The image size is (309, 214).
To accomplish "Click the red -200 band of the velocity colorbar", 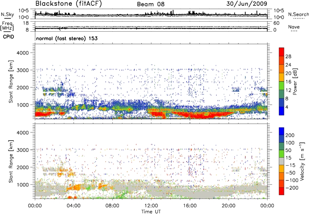I will tap(282, 191).
